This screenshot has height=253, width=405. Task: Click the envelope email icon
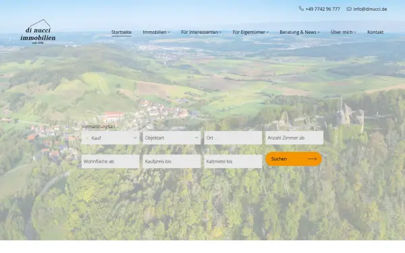point(349,9)
